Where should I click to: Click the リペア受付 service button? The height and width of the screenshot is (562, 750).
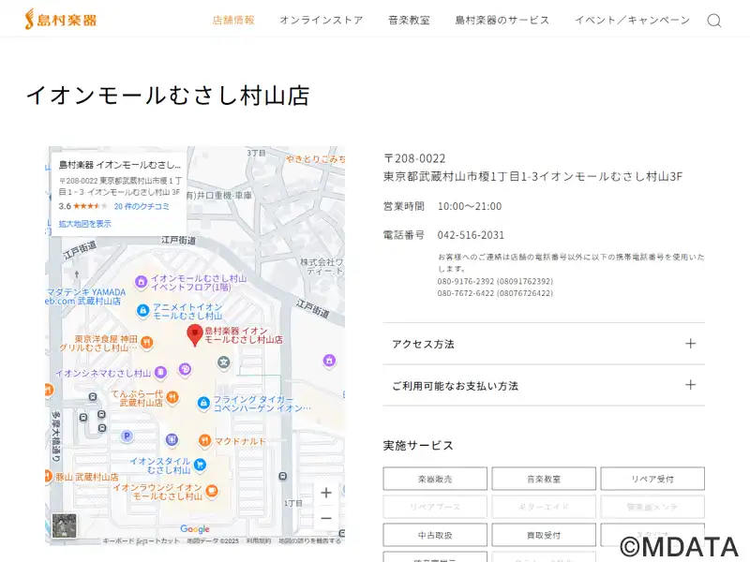652,479
